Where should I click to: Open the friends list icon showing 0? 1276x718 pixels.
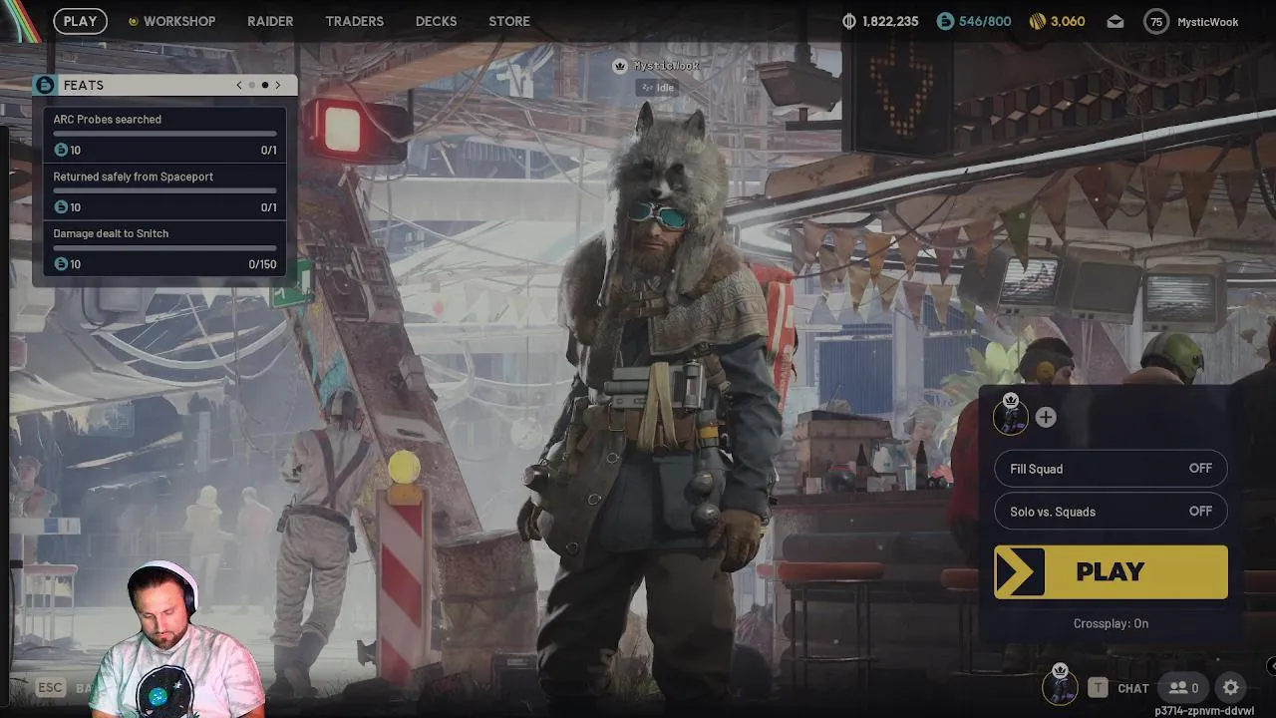click(x=1183, y=687)
